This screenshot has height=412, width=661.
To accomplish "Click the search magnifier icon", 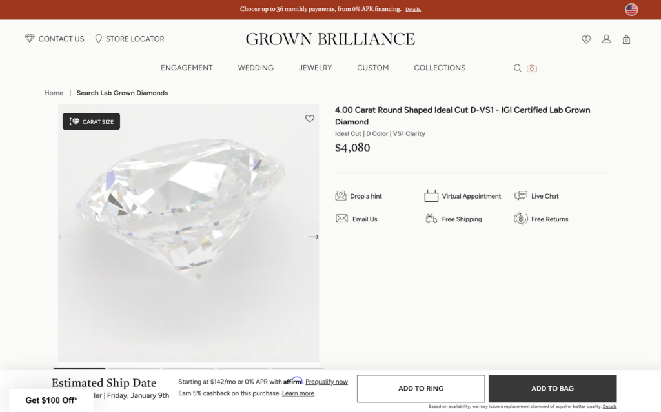I will [518, 68].
